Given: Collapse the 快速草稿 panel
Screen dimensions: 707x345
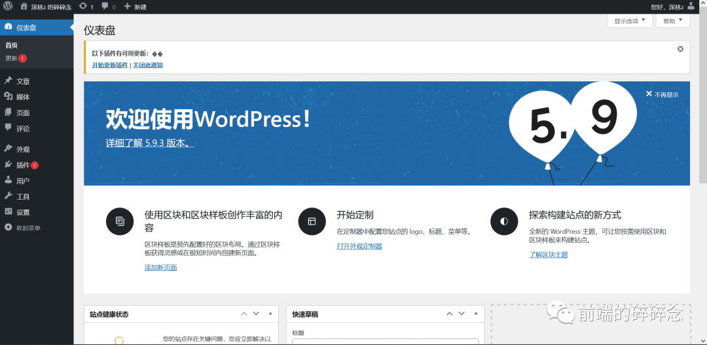Looking at the screenshot, I should pos(476,314).
